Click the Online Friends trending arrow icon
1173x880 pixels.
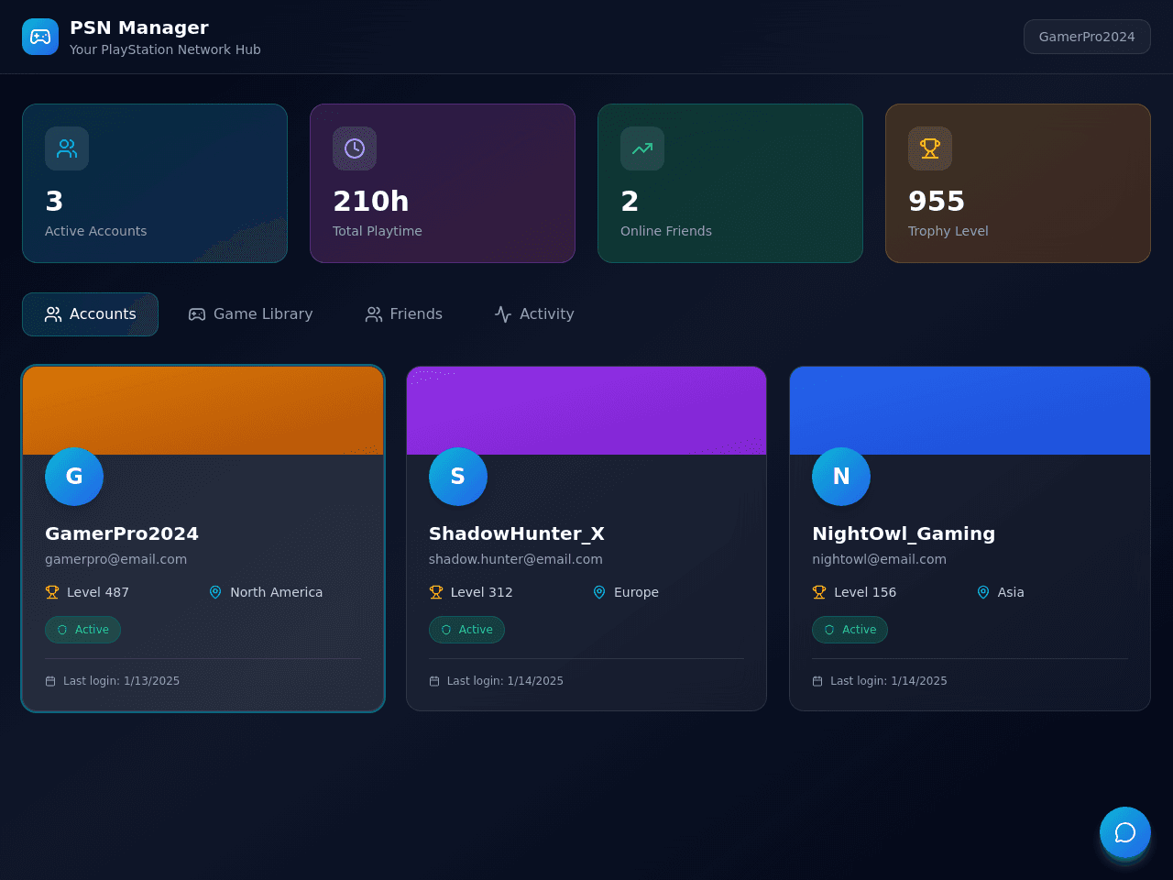click(642, 148)
